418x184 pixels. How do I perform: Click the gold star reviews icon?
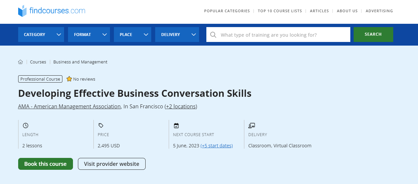pos(69,79)
